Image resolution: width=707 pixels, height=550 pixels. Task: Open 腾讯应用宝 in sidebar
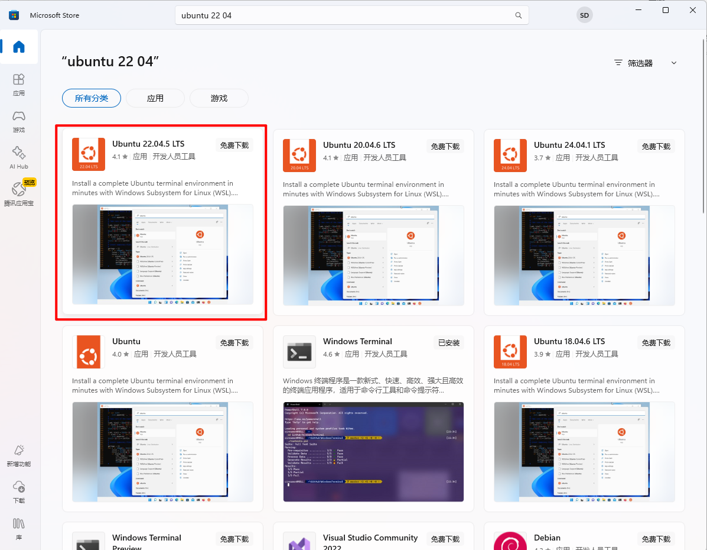pyautogui.click(x=19, y=194)
